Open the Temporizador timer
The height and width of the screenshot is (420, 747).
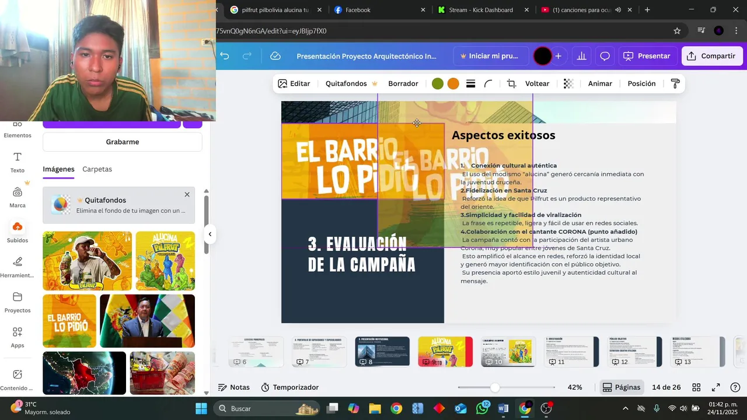coord(289,387)
